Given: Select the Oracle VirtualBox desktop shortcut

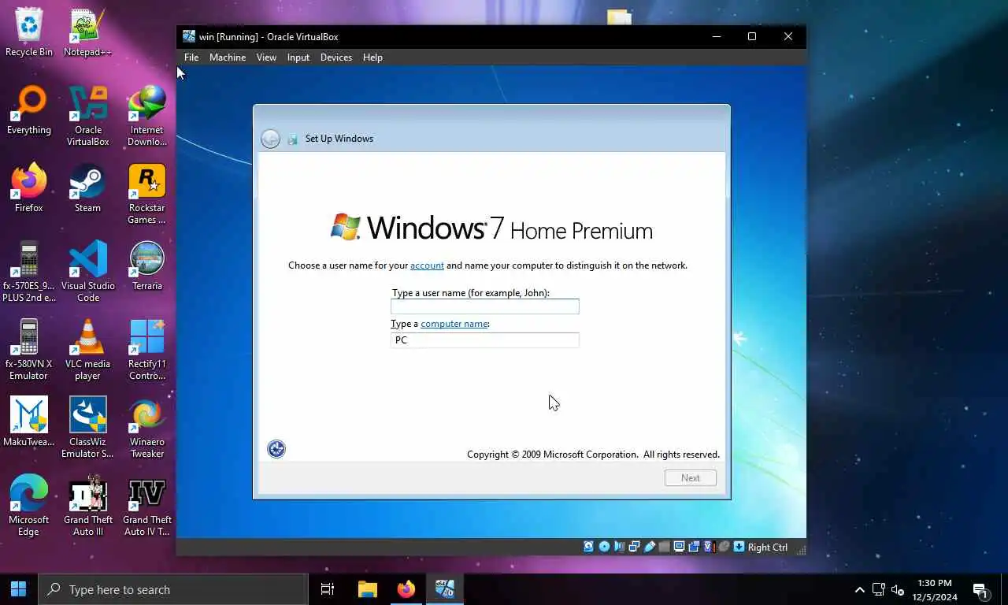Looking at the screenshot, I should coord(87,116).
